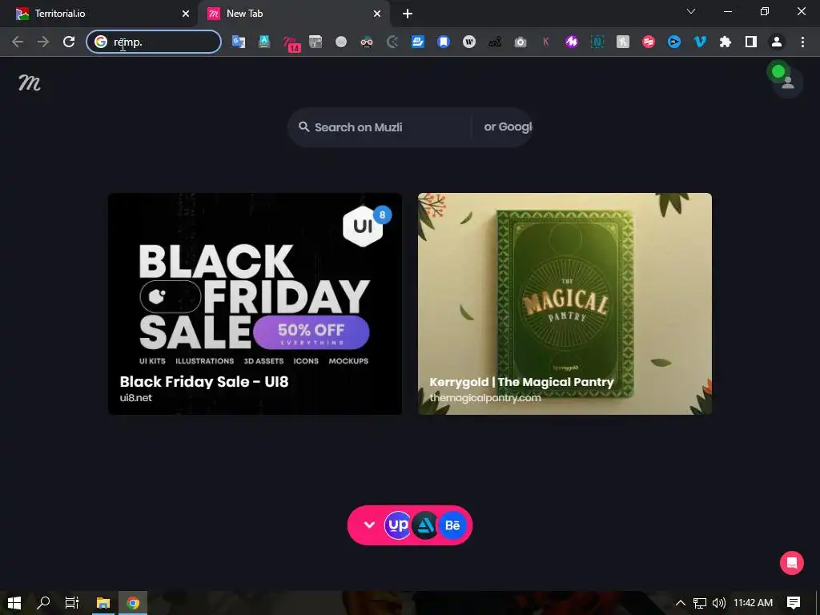The width and height of the screenshot is (820, 615).
Task: Open the pink chat support bubble
Action: pos(792,563)
